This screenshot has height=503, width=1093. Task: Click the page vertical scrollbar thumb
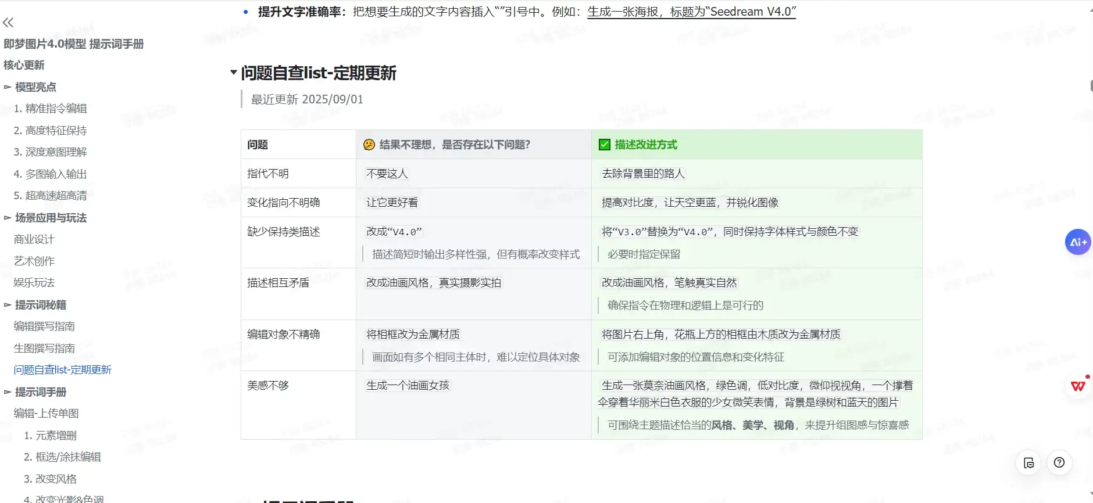click(x=1091, y=86)
